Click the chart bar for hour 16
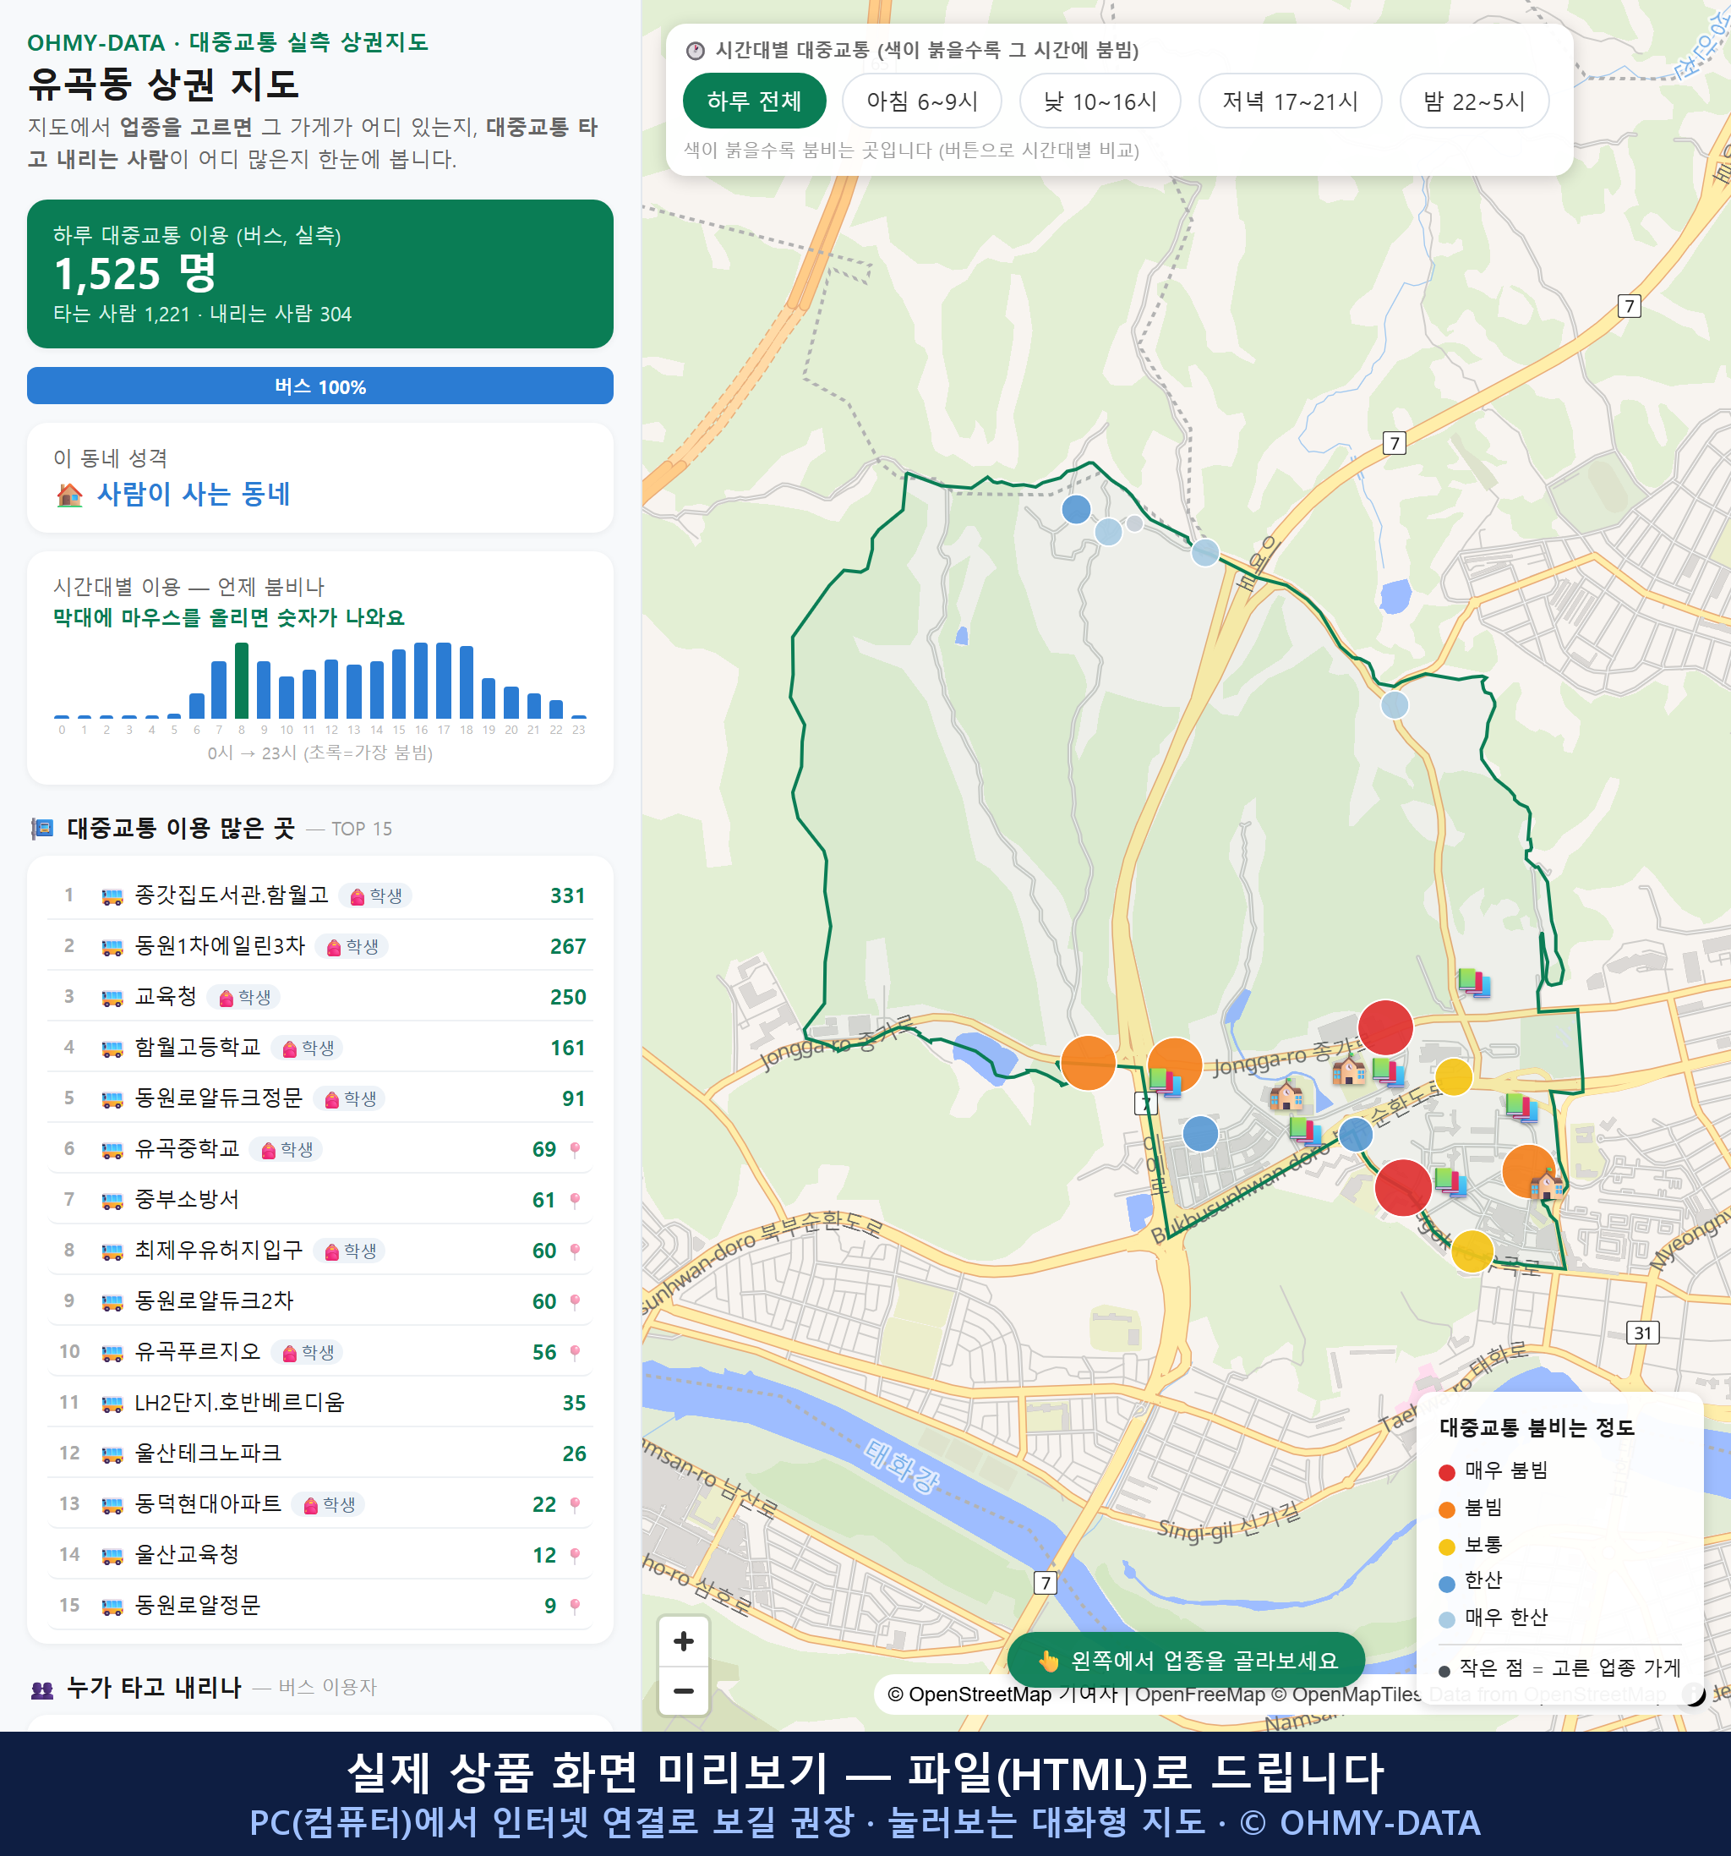Screen dimensions: 1731x1856 (421, 681)
